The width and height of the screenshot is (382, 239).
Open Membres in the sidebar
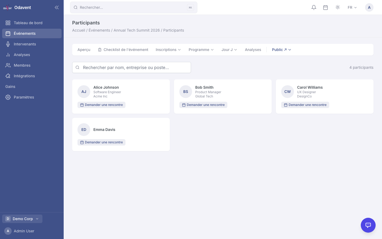(x=32, y=65)
